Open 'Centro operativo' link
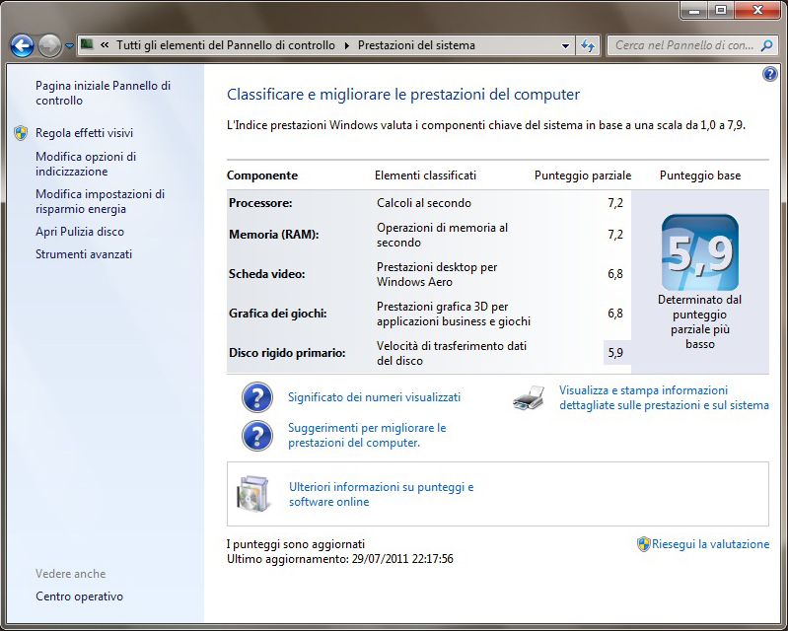The width and height of the screenshot is (788, 631). (80, 596)
